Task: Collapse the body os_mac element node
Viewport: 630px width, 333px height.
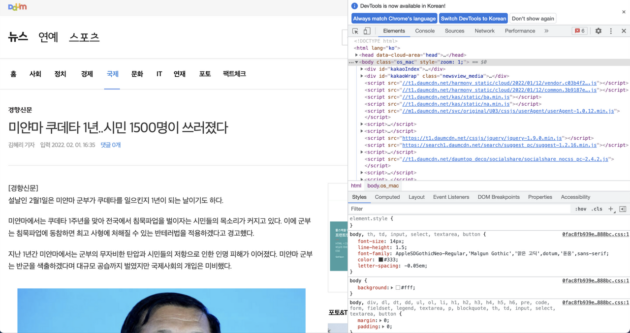Action: pyautogui.click(x=357, y=62)
